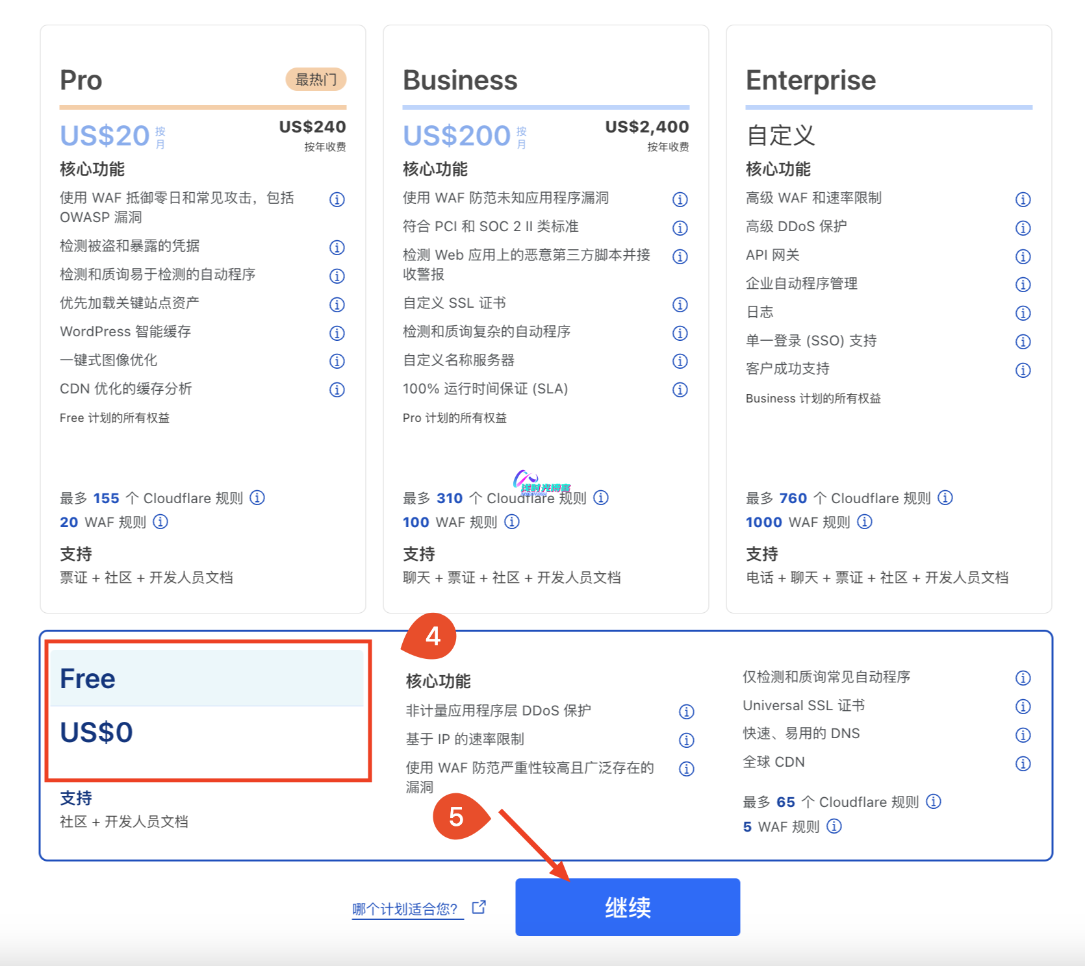The image size is (1085, 966).
Task: Show info for 基于 IP 的速率限制
Action: (685, 740)
